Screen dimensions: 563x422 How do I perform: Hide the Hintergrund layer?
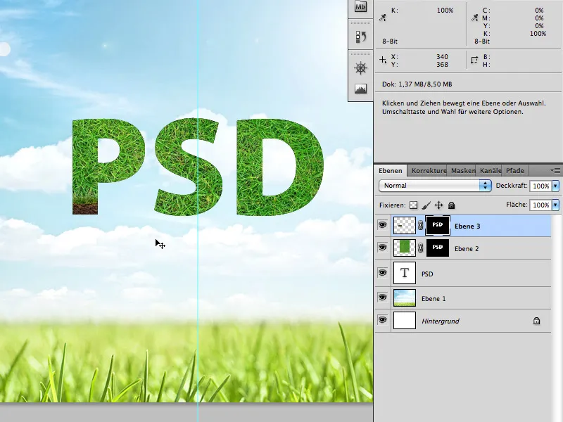382,320
